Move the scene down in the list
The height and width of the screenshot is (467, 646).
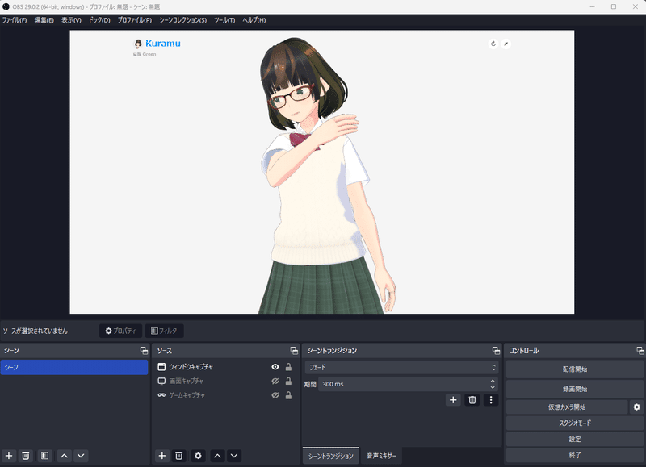point(81,456)
